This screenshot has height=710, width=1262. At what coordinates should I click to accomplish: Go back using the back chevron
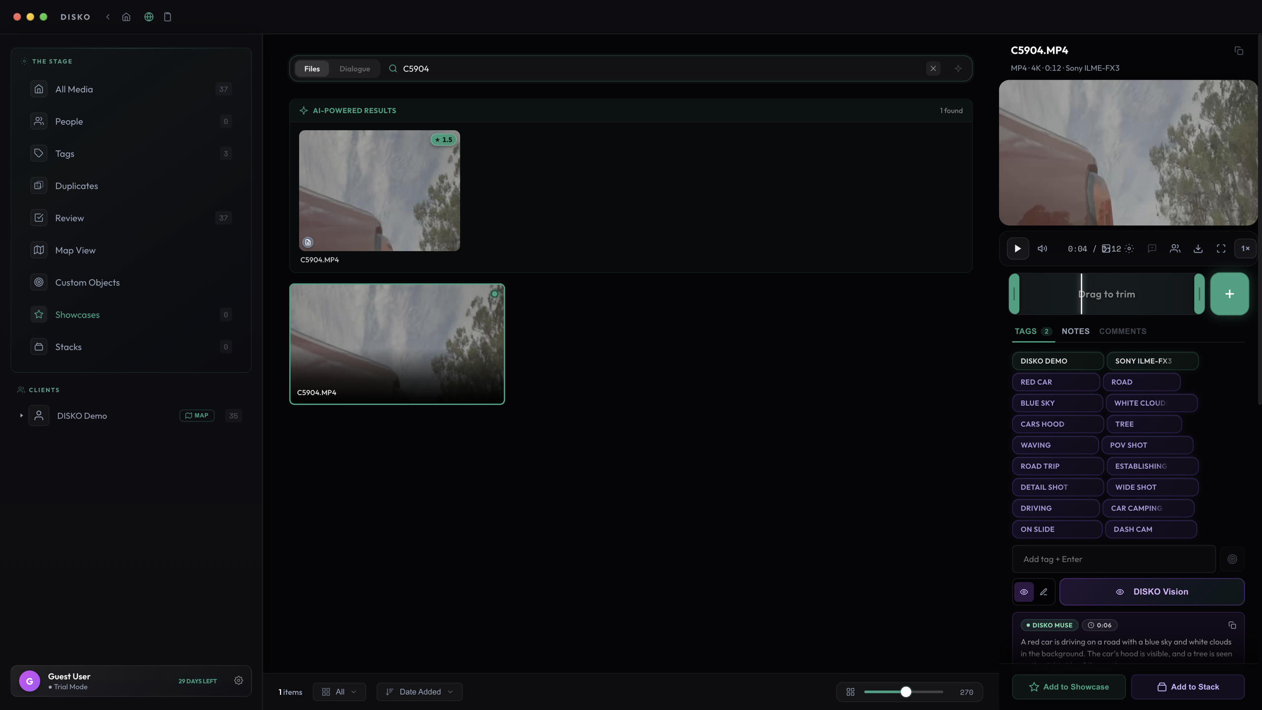[x=108, y=17]
